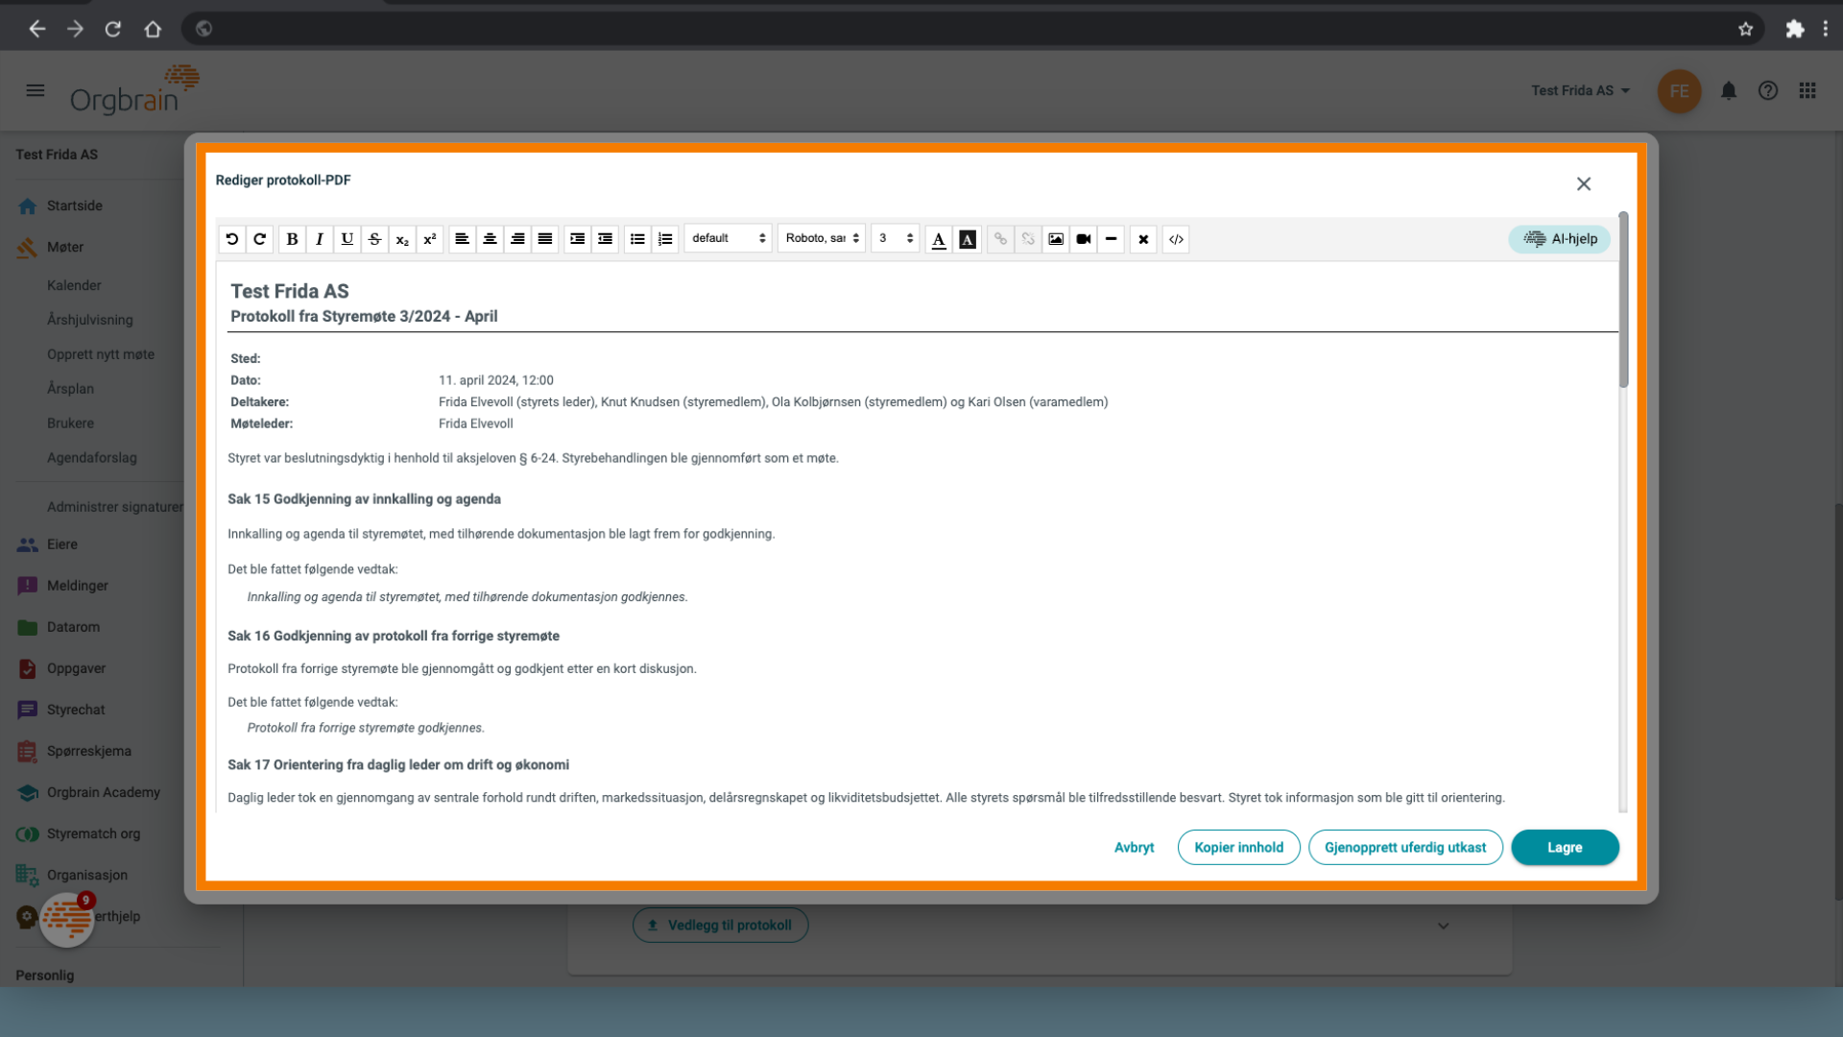
Task: Click the insert link icon
Action: (x=1000, y=239)
